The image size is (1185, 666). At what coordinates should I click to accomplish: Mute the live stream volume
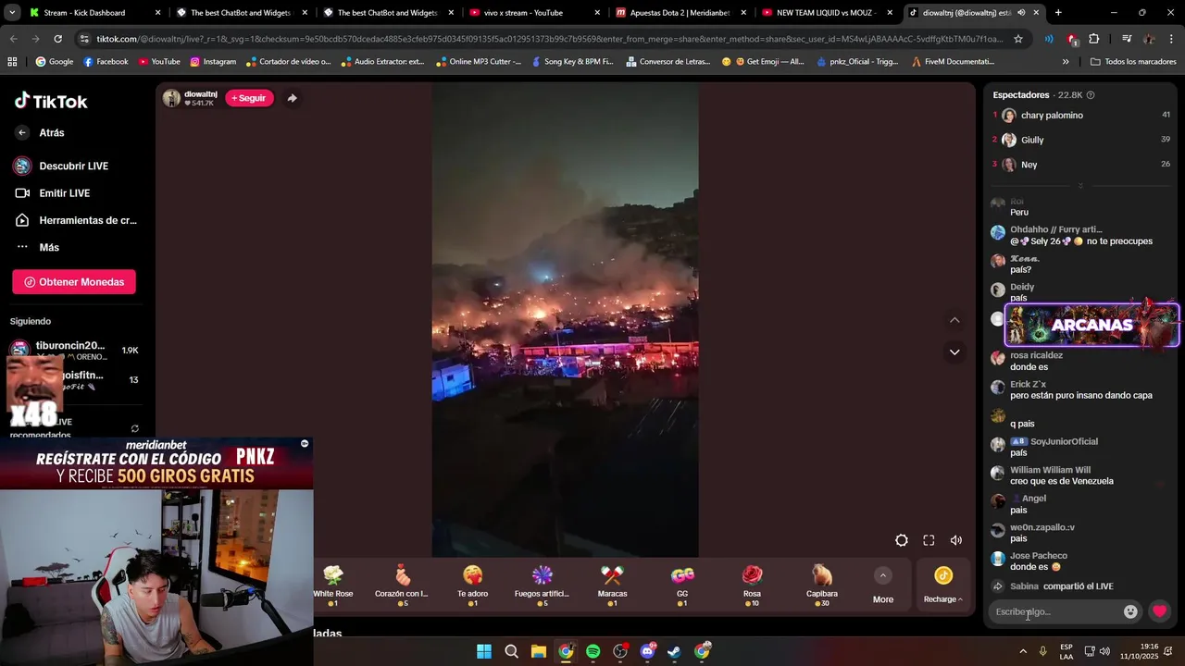click(x=956, y=540)
